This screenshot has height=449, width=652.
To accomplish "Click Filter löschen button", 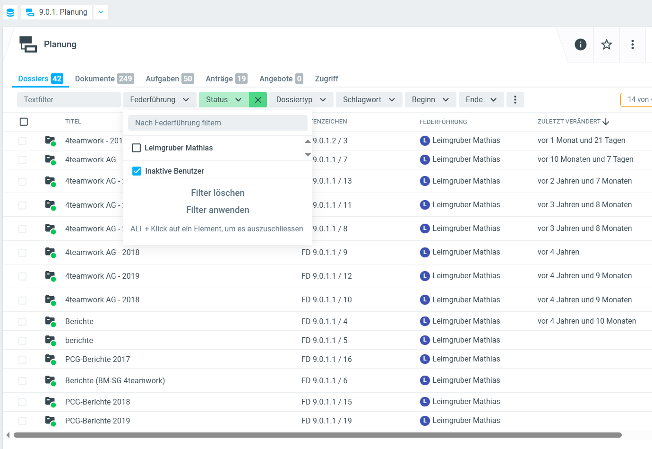I will (x=217, y=193).
